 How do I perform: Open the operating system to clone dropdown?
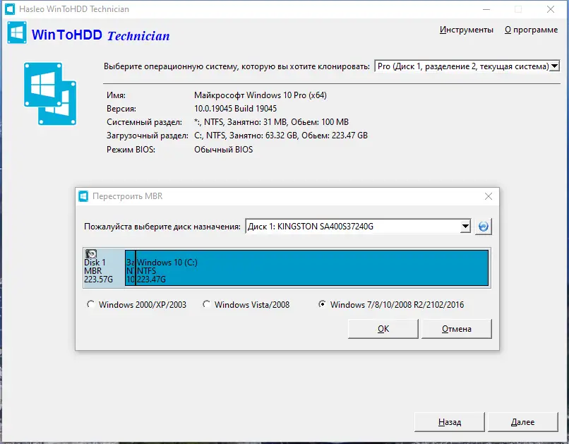point(554,66)
